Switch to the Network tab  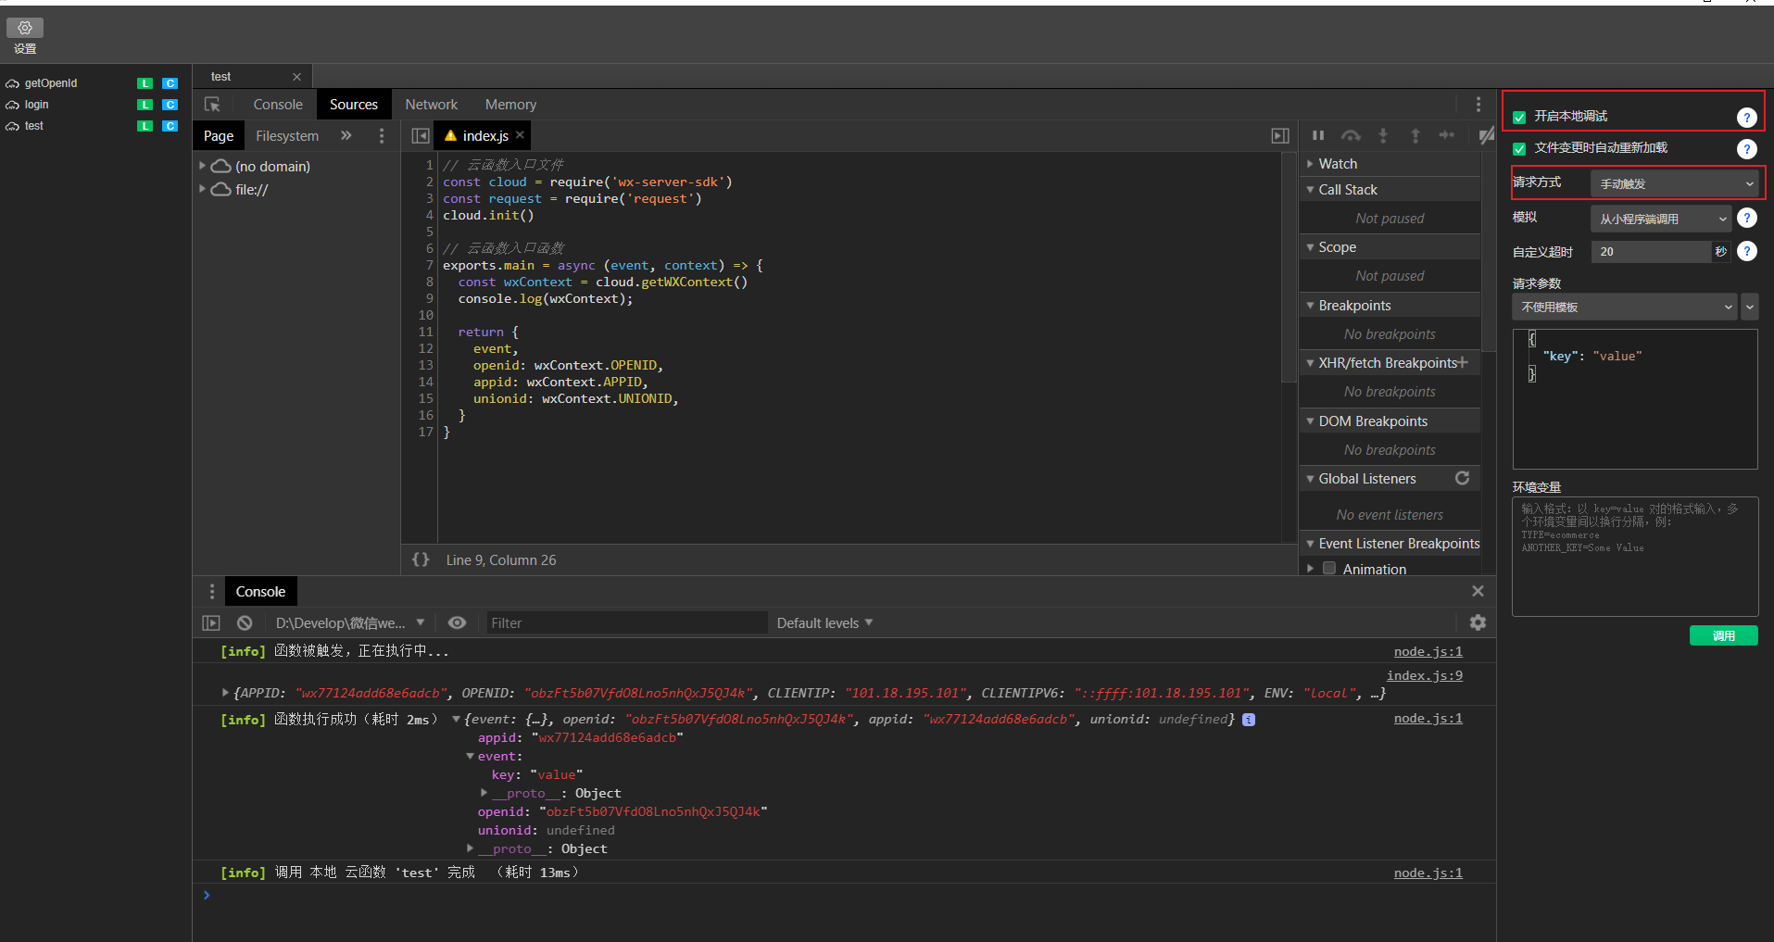pyautogui.click(x=431, y=105)
